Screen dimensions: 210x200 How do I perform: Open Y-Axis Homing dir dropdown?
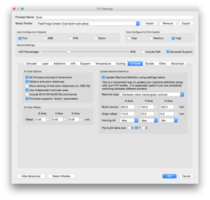coord(149,120)
